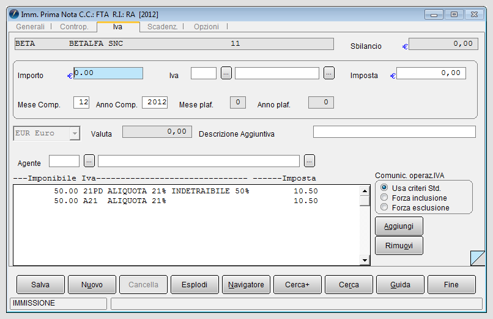The width and height of the screenshot is (493, 319).
Task: Click euro symbol beside Imposta field
Action: click(x=393, y=76)
